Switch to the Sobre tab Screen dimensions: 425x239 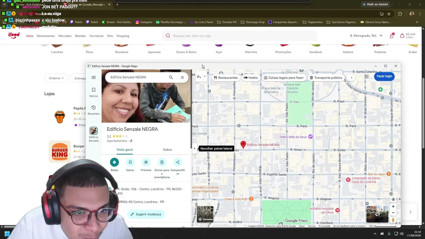167,150
